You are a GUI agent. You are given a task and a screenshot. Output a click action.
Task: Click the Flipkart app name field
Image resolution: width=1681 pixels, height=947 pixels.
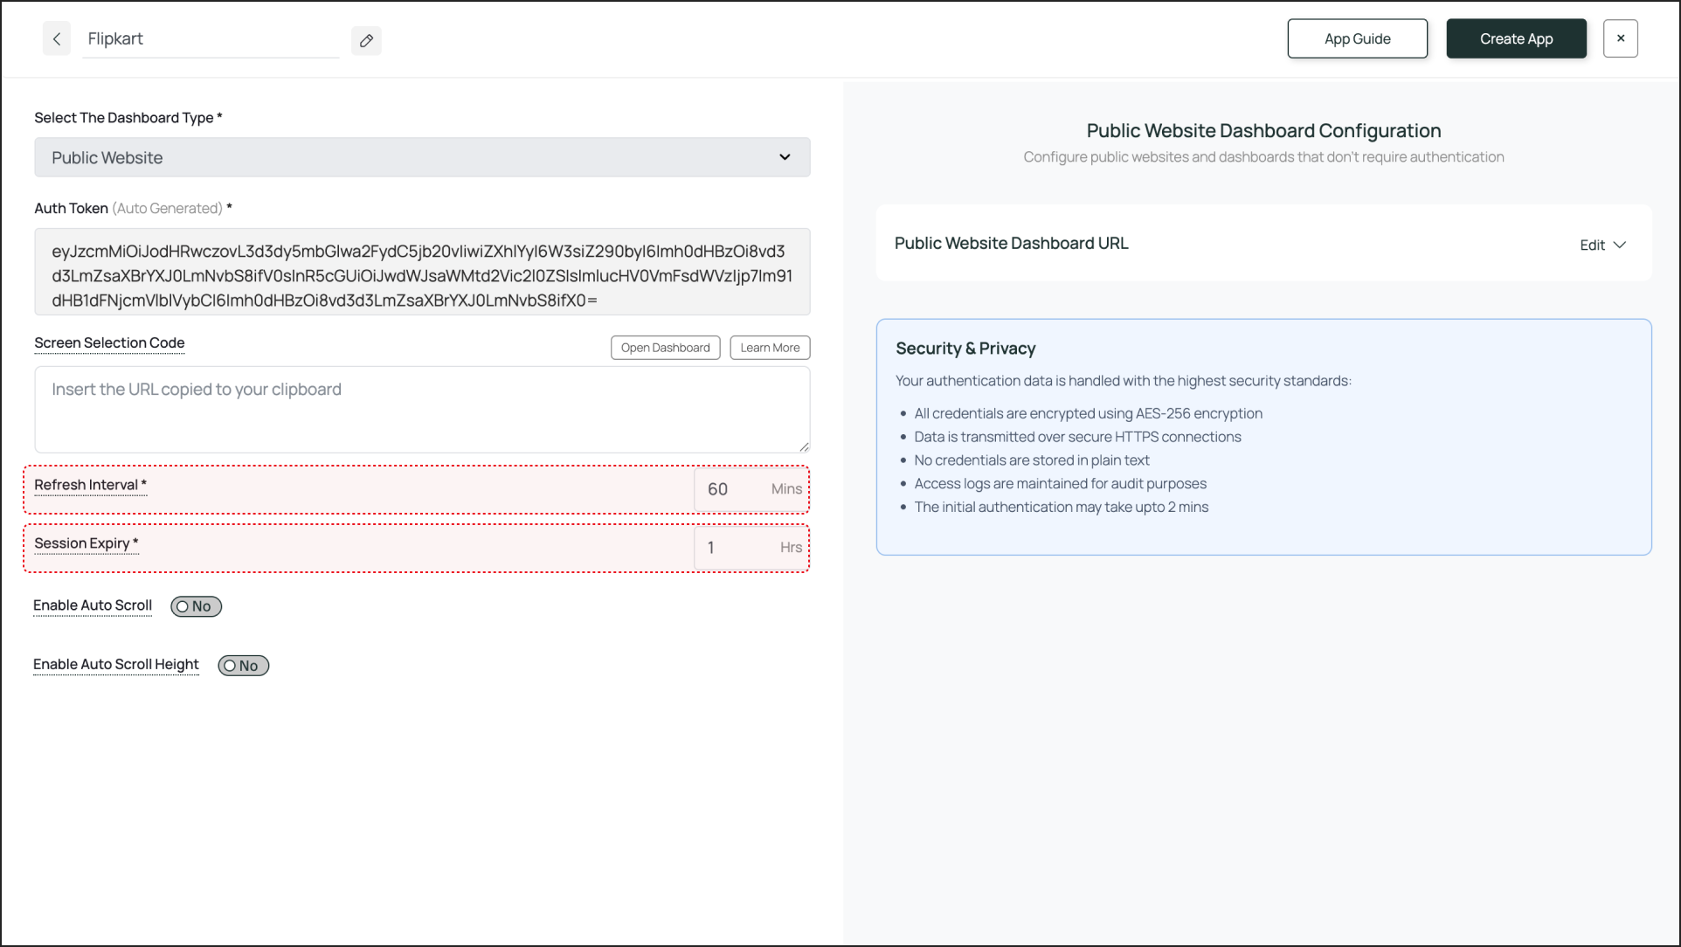(210, 39)
